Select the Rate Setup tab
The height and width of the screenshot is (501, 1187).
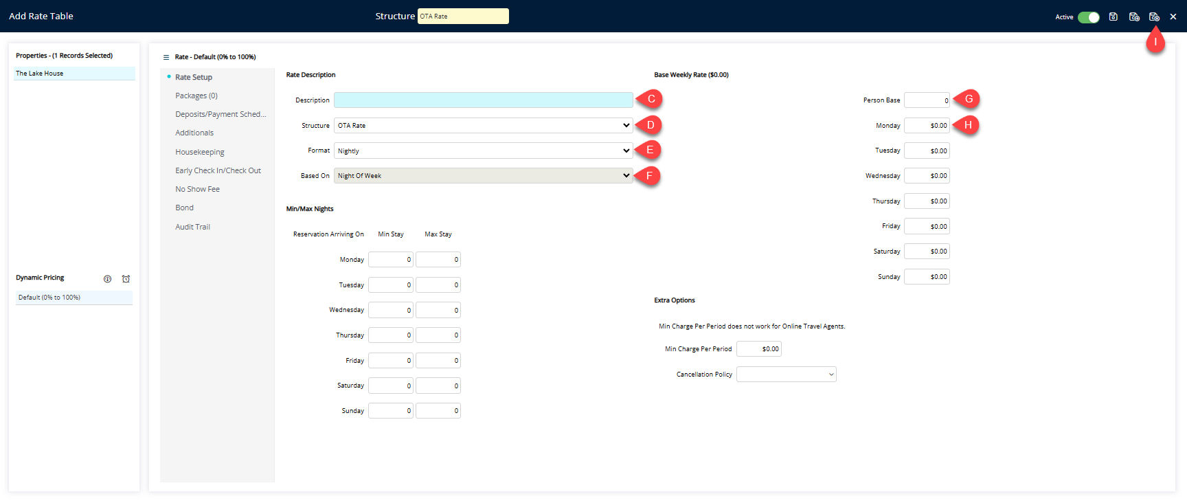pos(194,77)
